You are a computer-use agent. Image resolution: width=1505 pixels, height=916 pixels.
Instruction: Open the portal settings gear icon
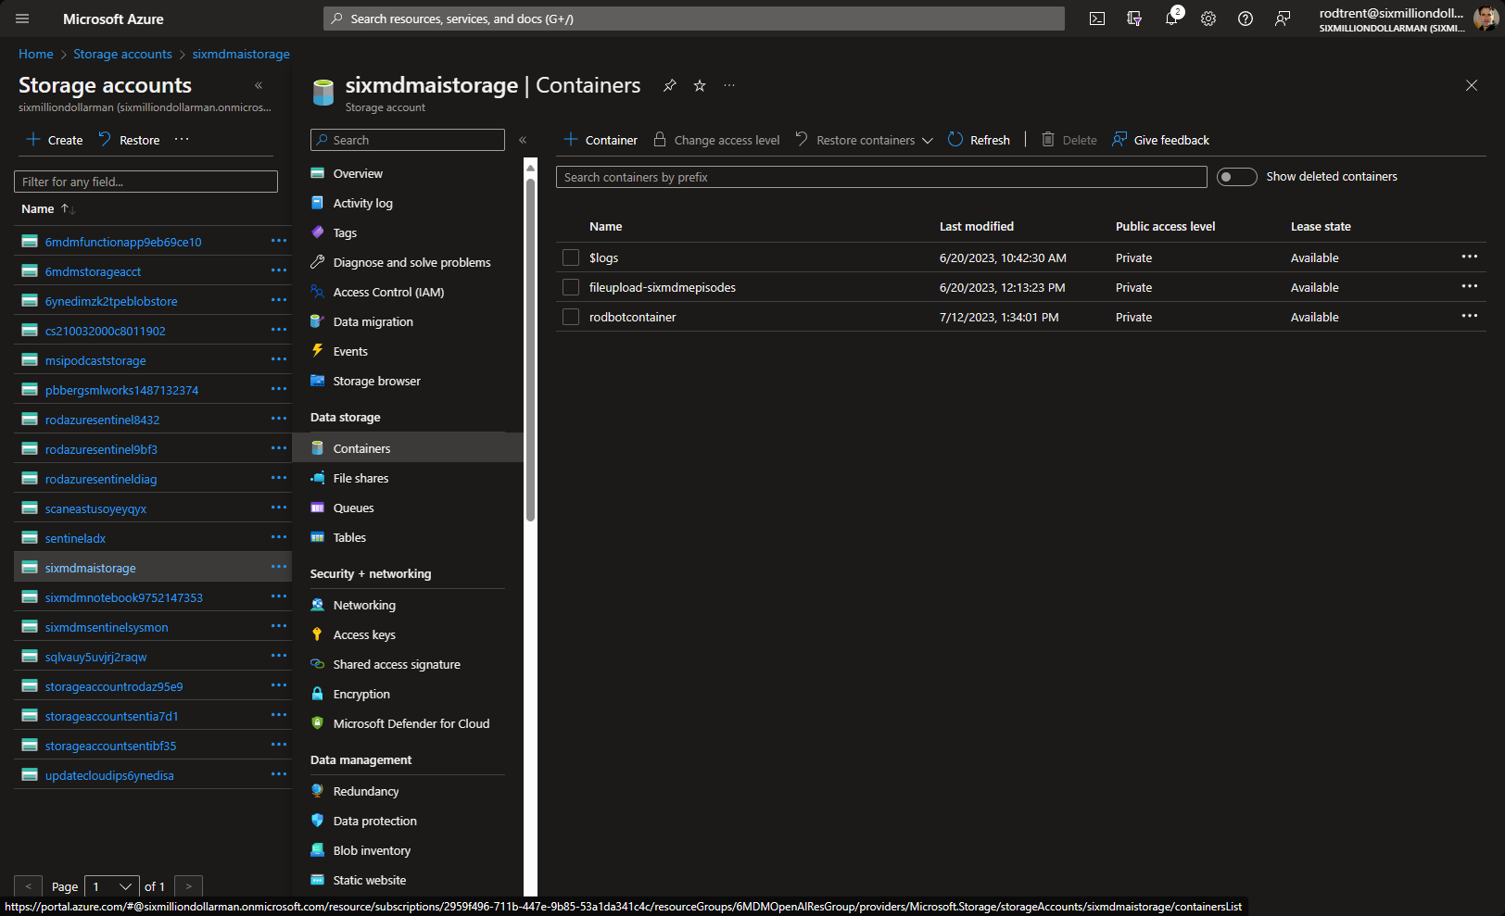(1208, 19)
